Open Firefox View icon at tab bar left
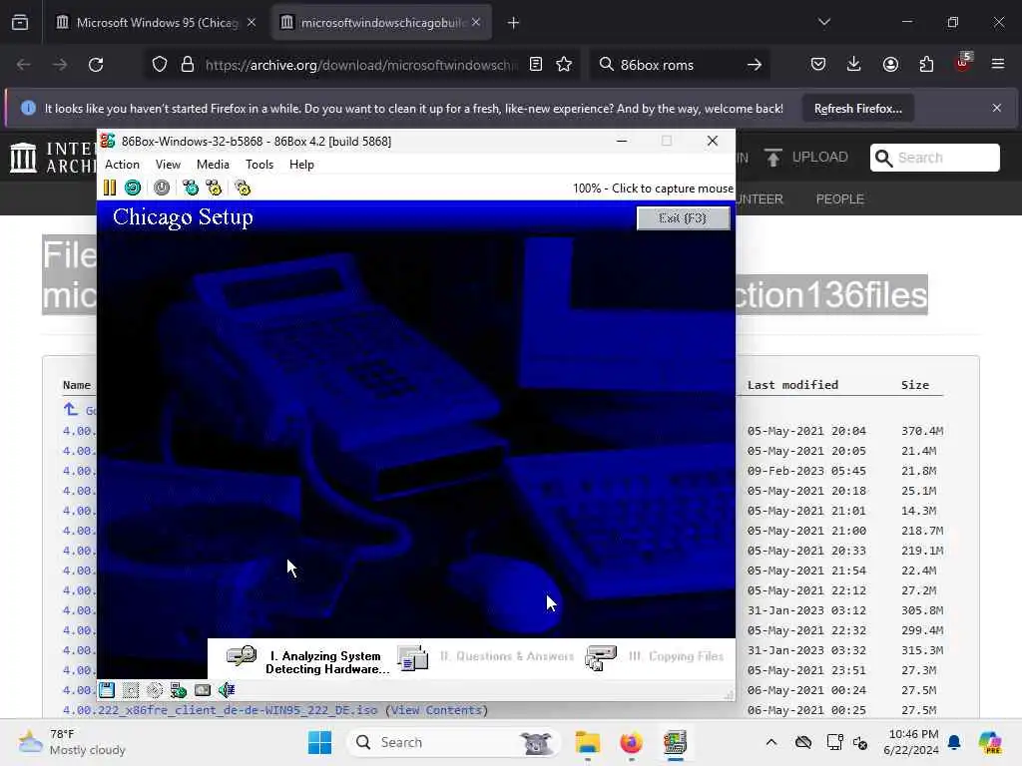The height and width of the screenshot is (766, 1022). [x=20, y=23]
